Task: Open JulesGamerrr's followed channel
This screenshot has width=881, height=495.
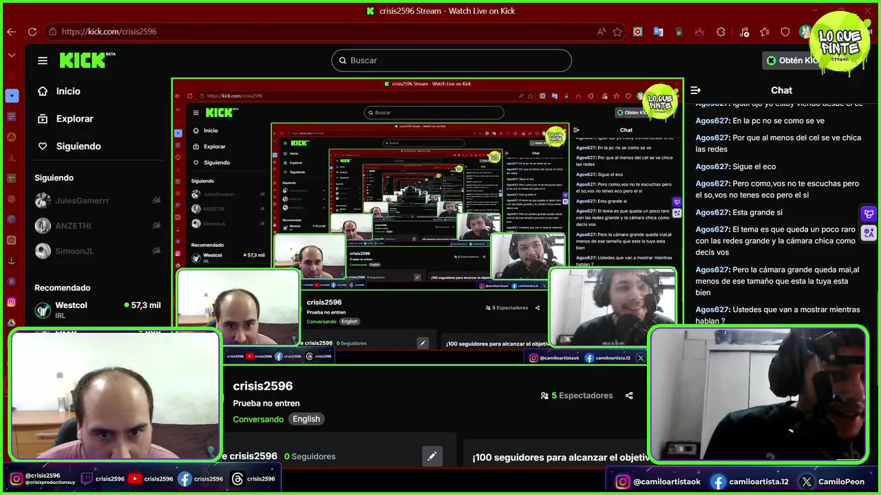Action: pos(98,200)
